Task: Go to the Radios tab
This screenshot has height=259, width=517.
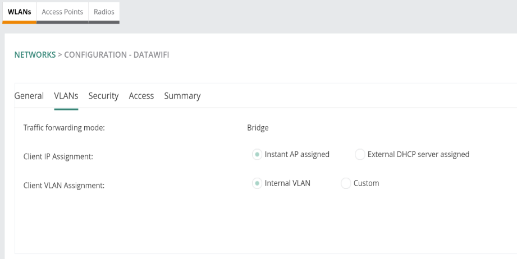Action: click(x=104, y=12)
